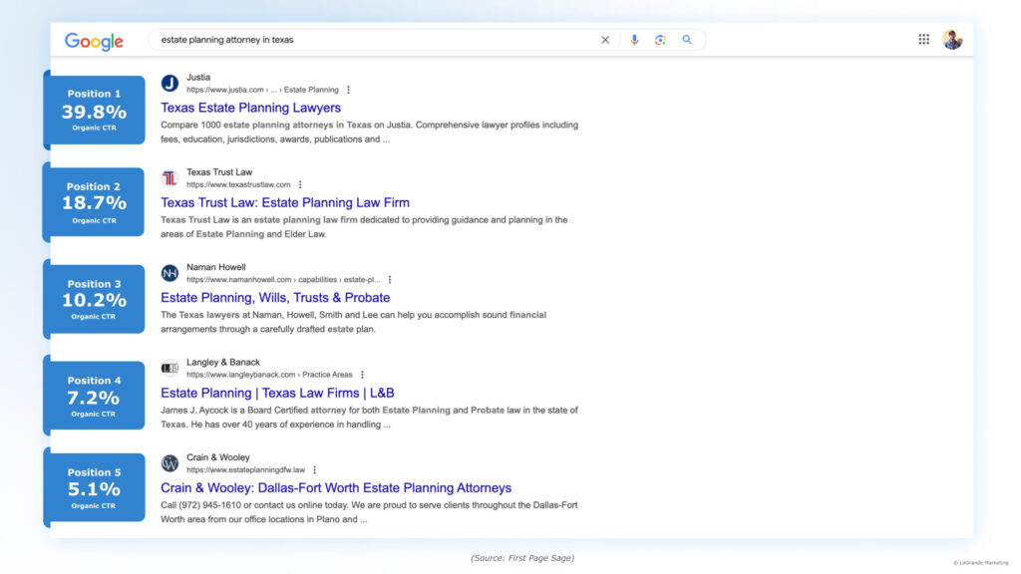The height and width of the screenshot is (574, 1021).
Task: Visit Estate Planning, Wills, Trusts & Probate result
Action: click(x=275, y=298)
